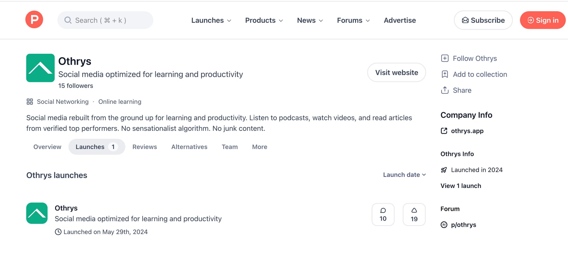Change sorting via Launch date dropdown
568x253 pixels.
tap(404, 175)
